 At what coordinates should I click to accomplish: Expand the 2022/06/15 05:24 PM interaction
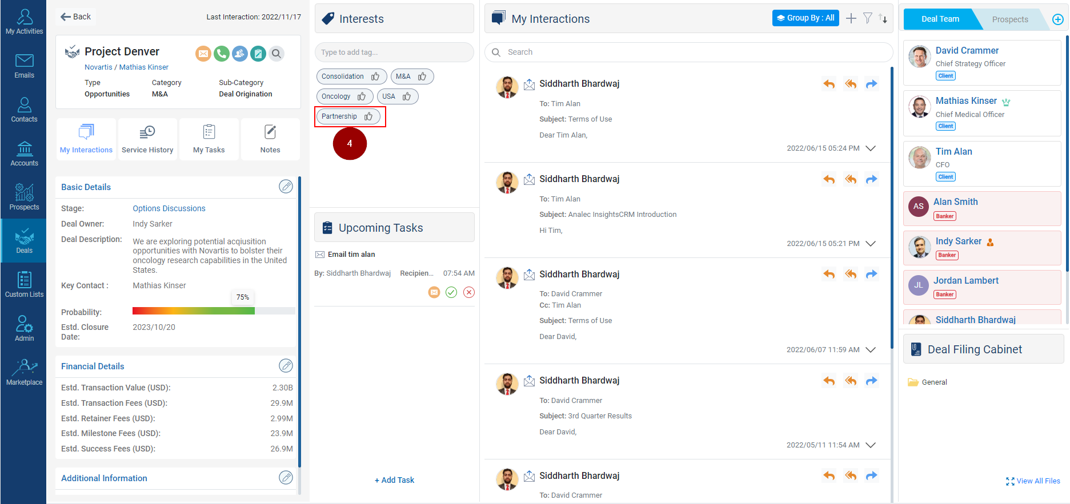(x=871, y=148)
